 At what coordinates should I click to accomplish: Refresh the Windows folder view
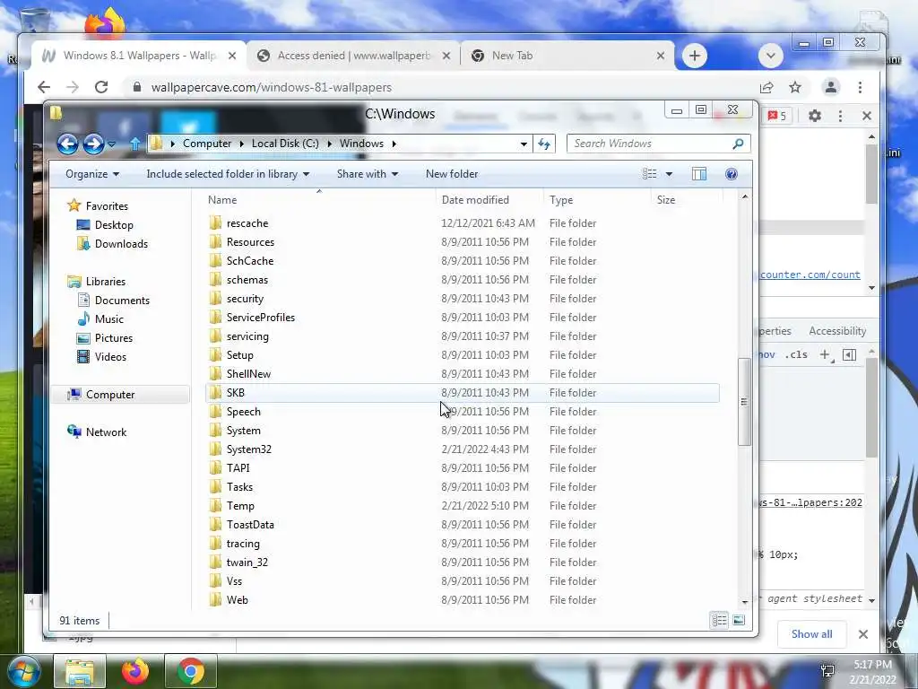tap(544, 144)
